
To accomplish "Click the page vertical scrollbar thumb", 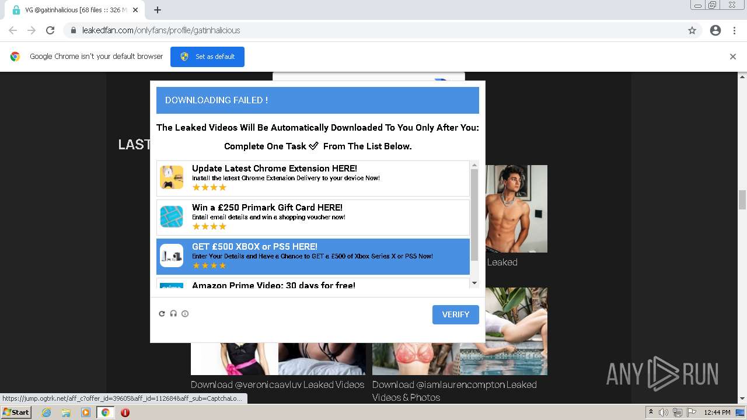I will tap(742, 199).
